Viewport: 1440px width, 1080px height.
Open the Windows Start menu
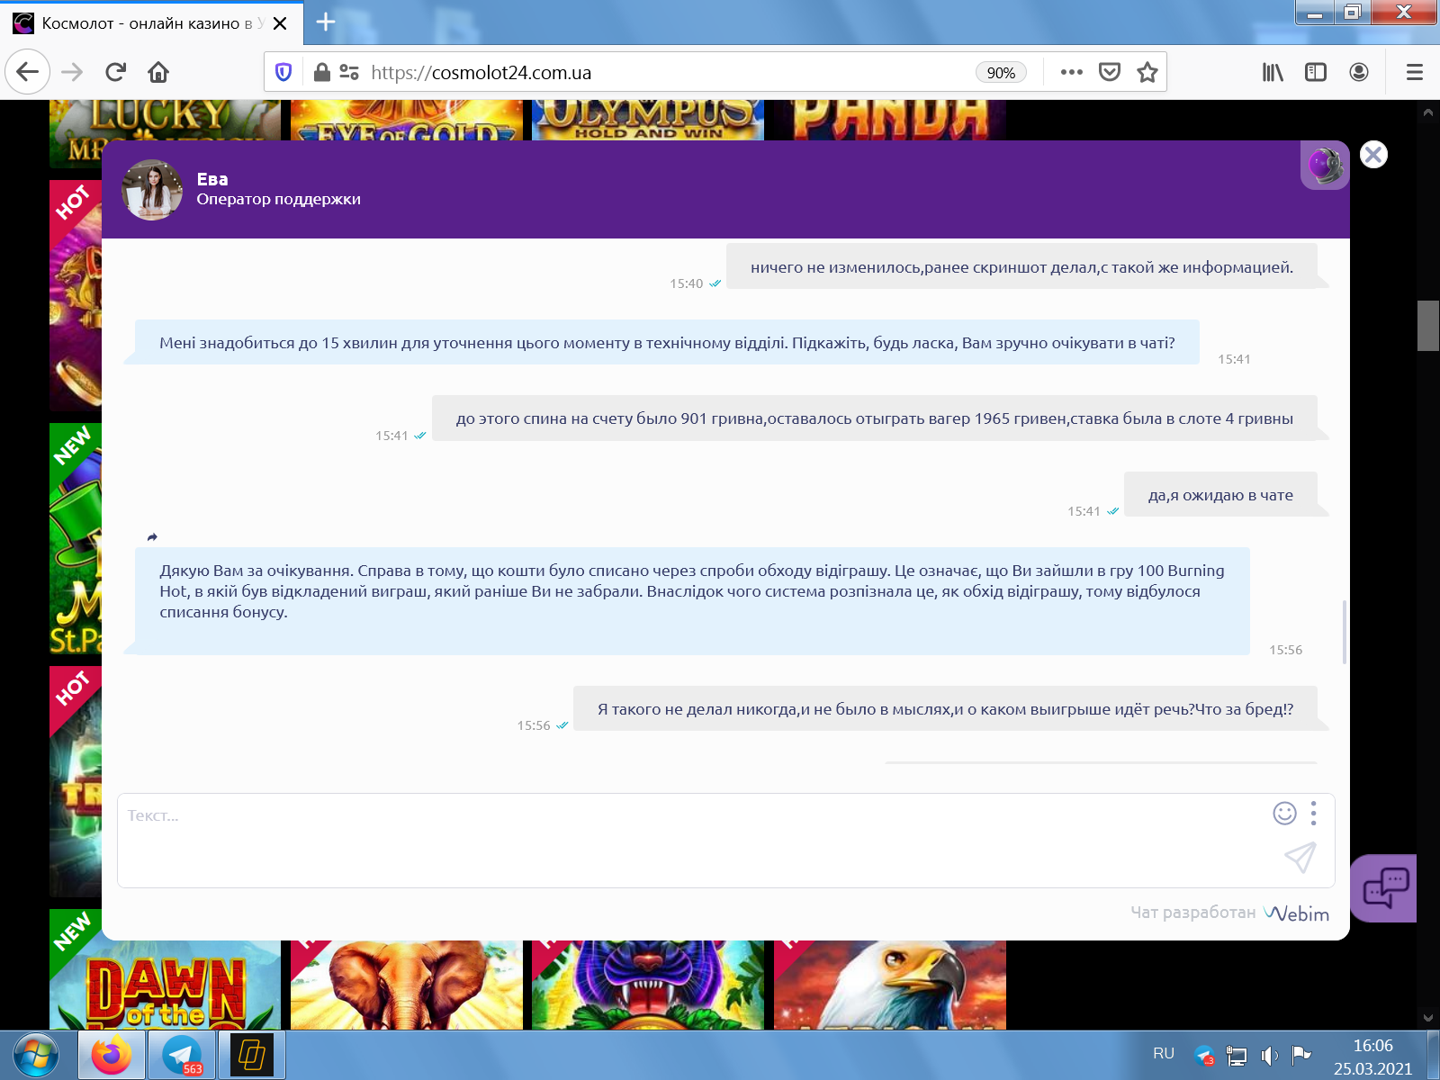pyautogui.click(x=36, y=1055)
